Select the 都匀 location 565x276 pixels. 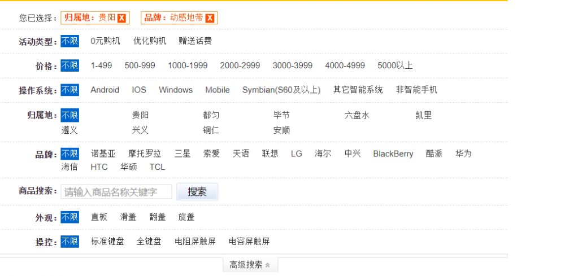click(211, 116)
